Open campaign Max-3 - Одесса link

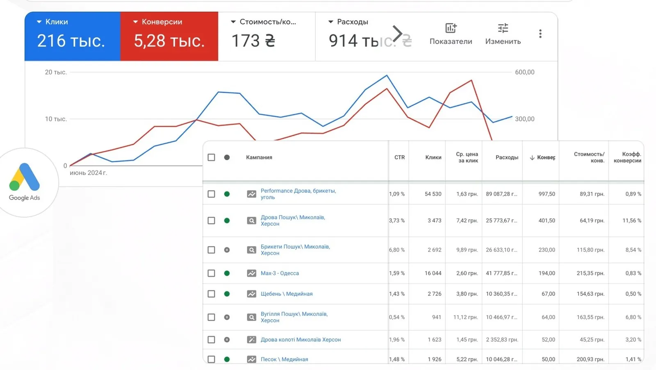tap(280, 273)
